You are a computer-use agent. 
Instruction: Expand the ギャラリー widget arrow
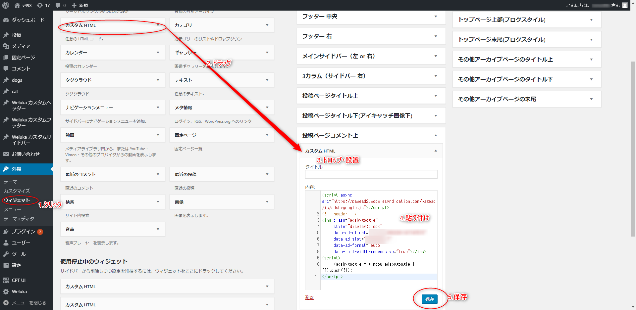point(267,53)
